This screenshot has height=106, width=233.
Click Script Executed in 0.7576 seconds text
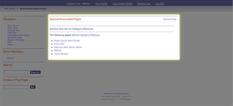(116, 99)
